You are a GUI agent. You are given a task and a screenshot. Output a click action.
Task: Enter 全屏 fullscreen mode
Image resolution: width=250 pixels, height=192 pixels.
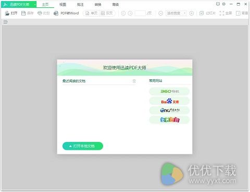[x=226, y=13]
